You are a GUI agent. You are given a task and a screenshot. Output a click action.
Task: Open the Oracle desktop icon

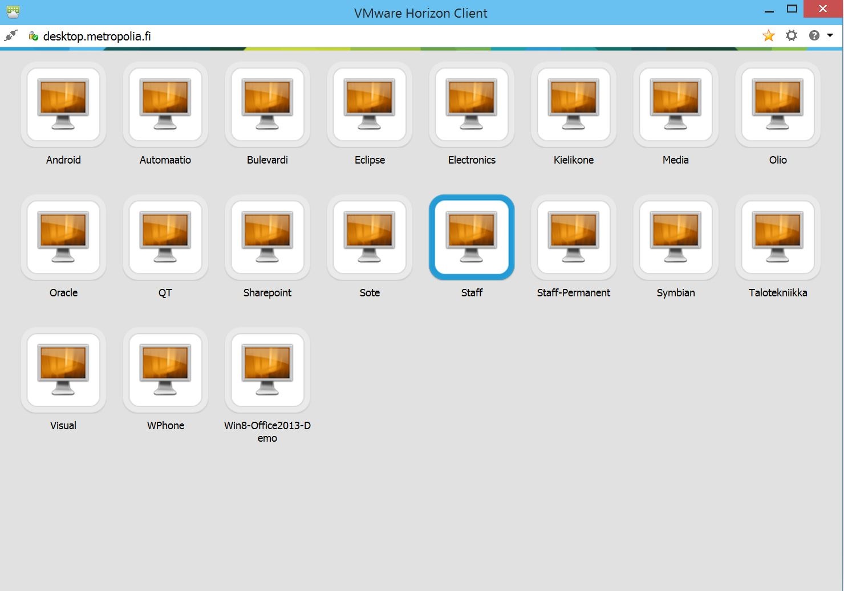[63, 238]
